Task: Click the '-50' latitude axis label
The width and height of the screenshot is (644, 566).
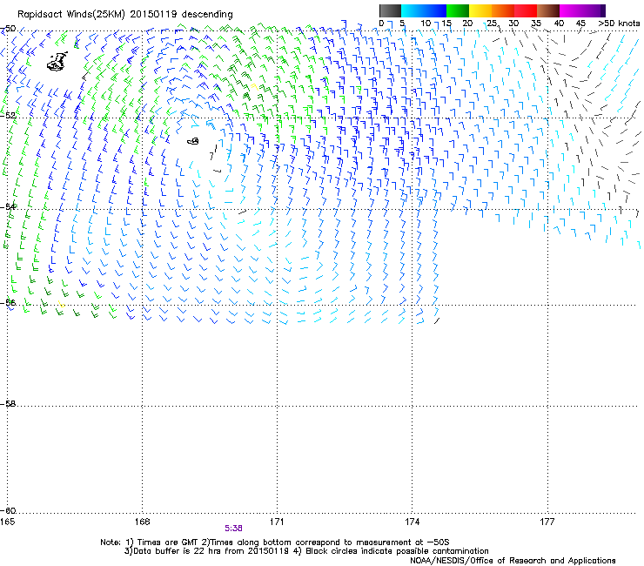Action: [9, 29]
